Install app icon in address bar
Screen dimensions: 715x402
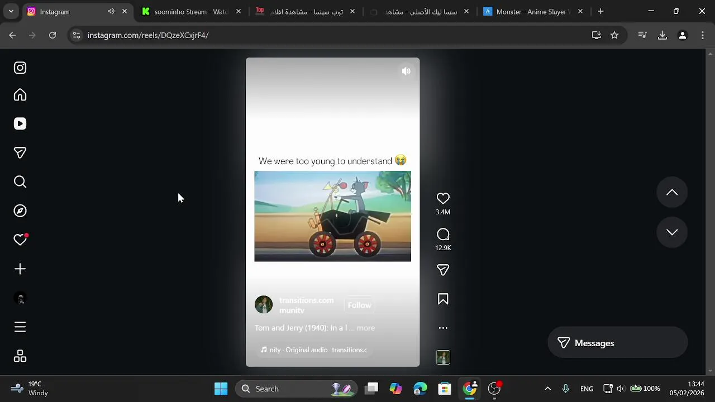pyautogui.click(x=597, y=35)
